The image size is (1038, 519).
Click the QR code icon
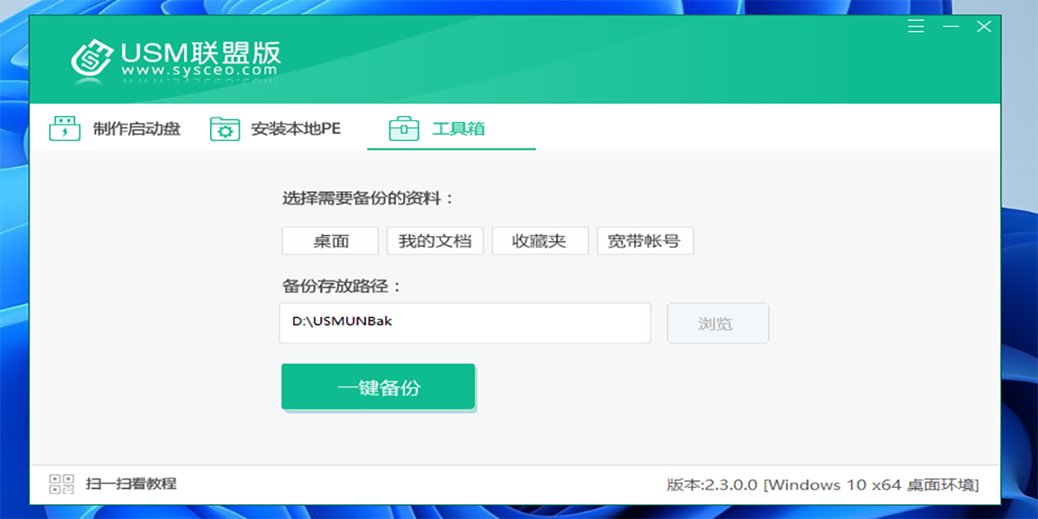(61, 484)
